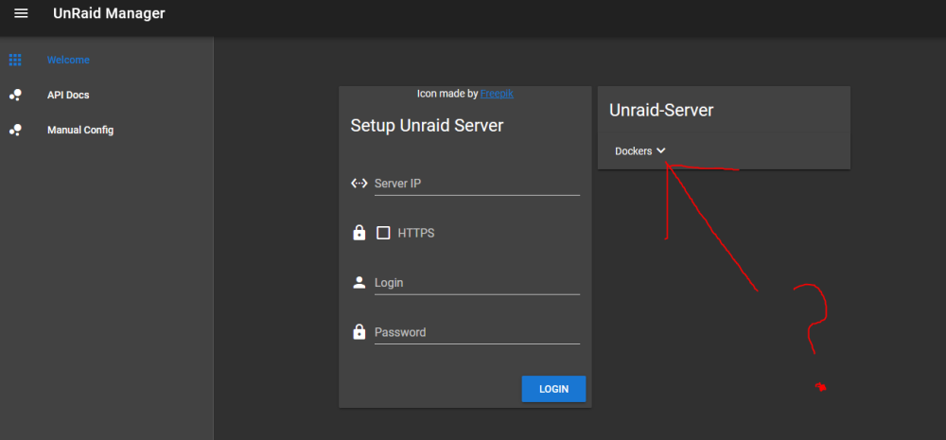Click the Manual Config sidebar icon
This screenshot has width=946, height=440.
pyautogui.click(x=15, y=130)
